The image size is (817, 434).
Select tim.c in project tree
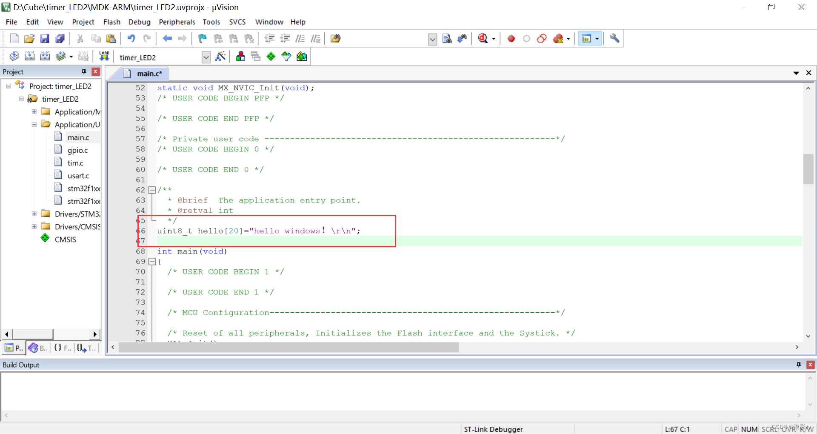point(75,163)
